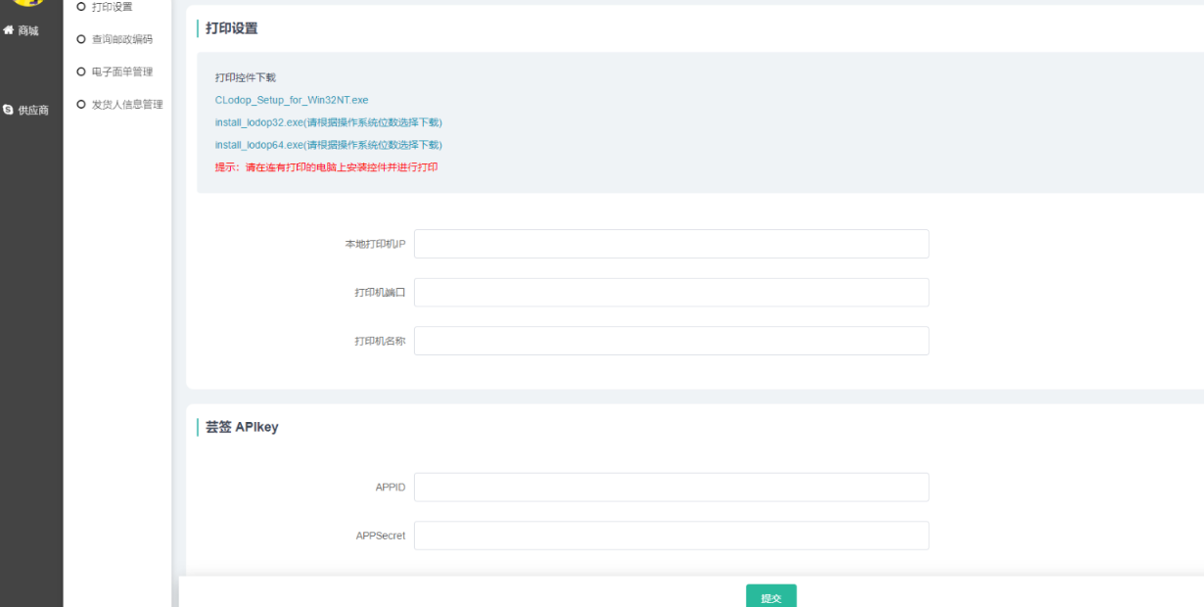Click the install_lodop32.exe download link

point(328,122)
